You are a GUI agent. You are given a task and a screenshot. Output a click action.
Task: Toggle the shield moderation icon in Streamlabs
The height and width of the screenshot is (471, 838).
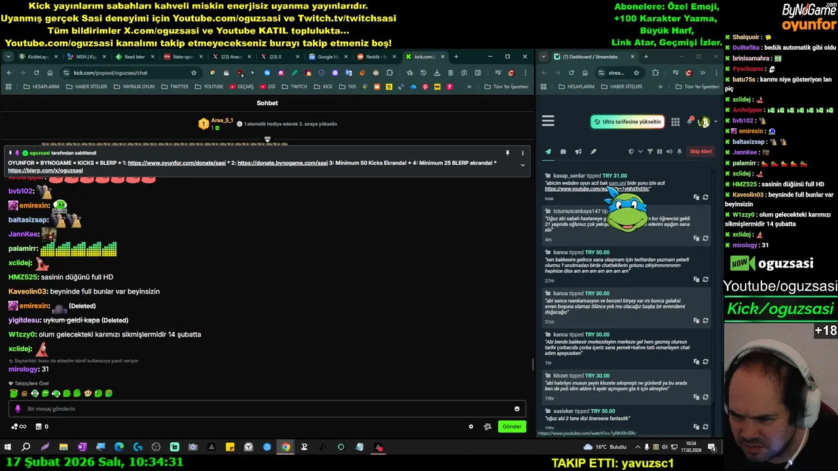pyautogui.click(x=631, y=152)
